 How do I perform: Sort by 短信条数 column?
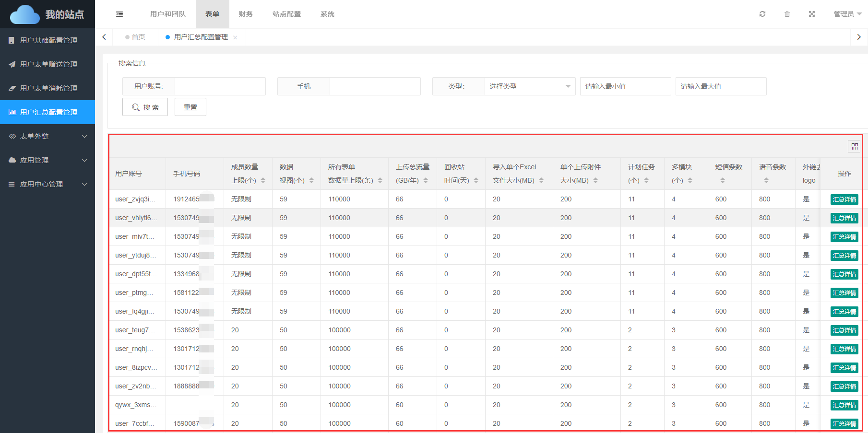[x=723, y=181]
